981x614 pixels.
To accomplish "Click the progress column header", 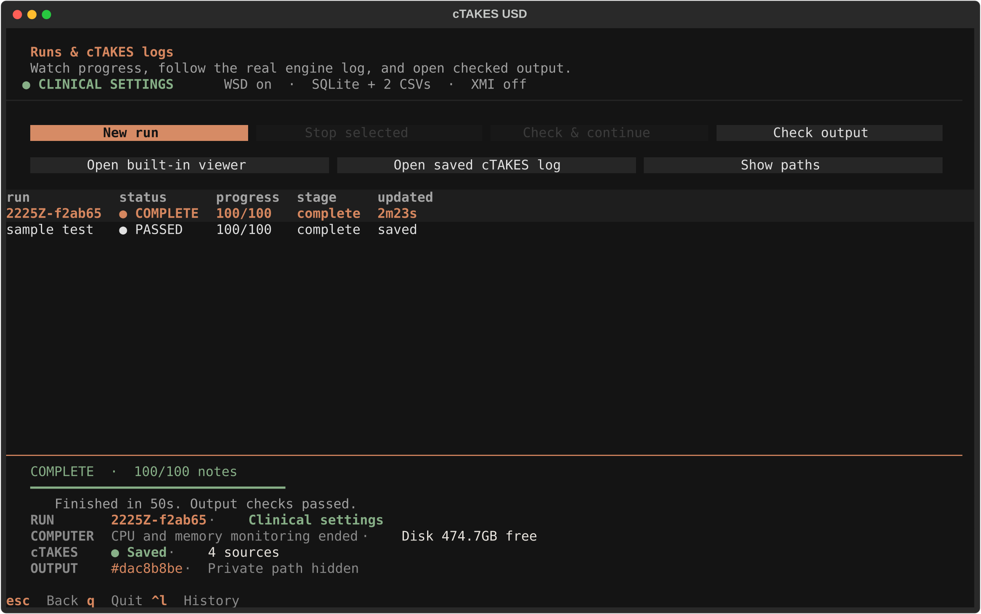I will coord(248,197).
